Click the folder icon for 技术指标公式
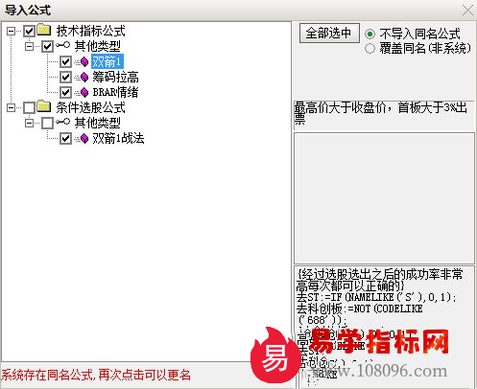The height and width of the screenshot is (389, 477). point(43,30)
